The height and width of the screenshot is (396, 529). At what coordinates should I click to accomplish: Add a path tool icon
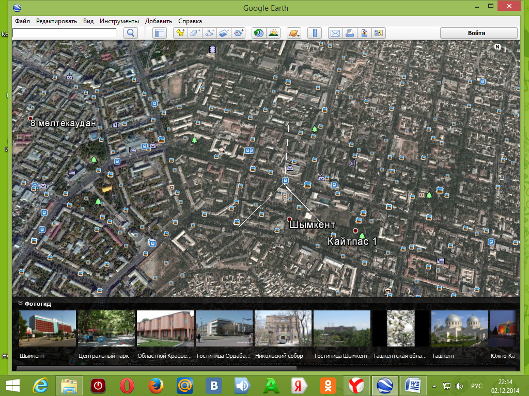coord(210,33)
